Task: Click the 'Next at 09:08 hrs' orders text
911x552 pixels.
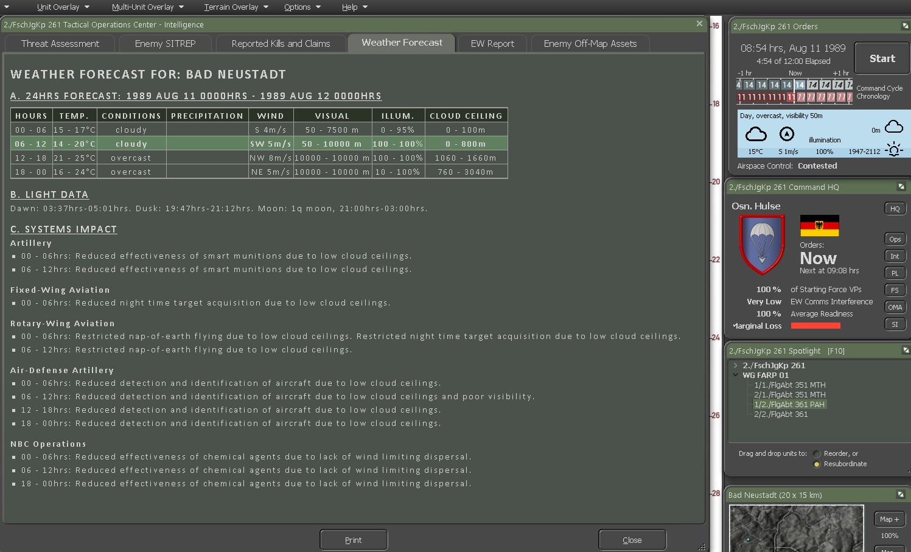Action: (829, 271)
